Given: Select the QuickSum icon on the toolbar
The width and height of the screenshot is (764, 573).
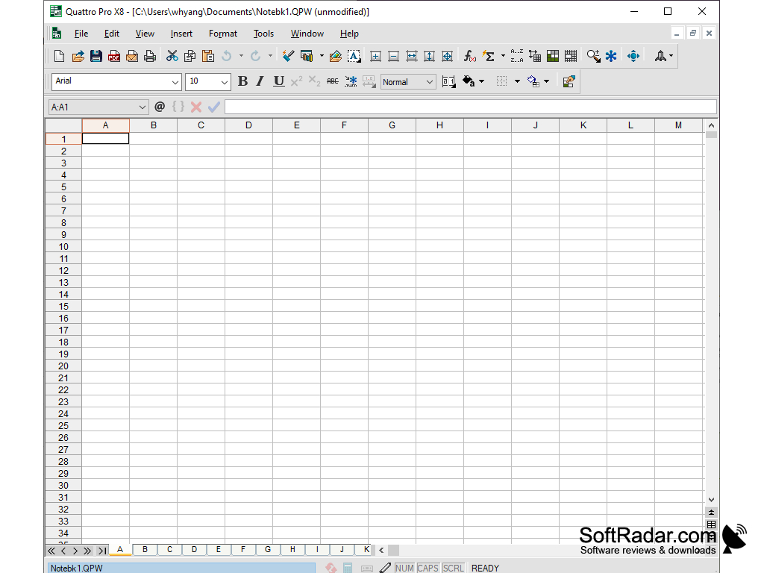Looking at the screenshot, I should click(490, 55).
